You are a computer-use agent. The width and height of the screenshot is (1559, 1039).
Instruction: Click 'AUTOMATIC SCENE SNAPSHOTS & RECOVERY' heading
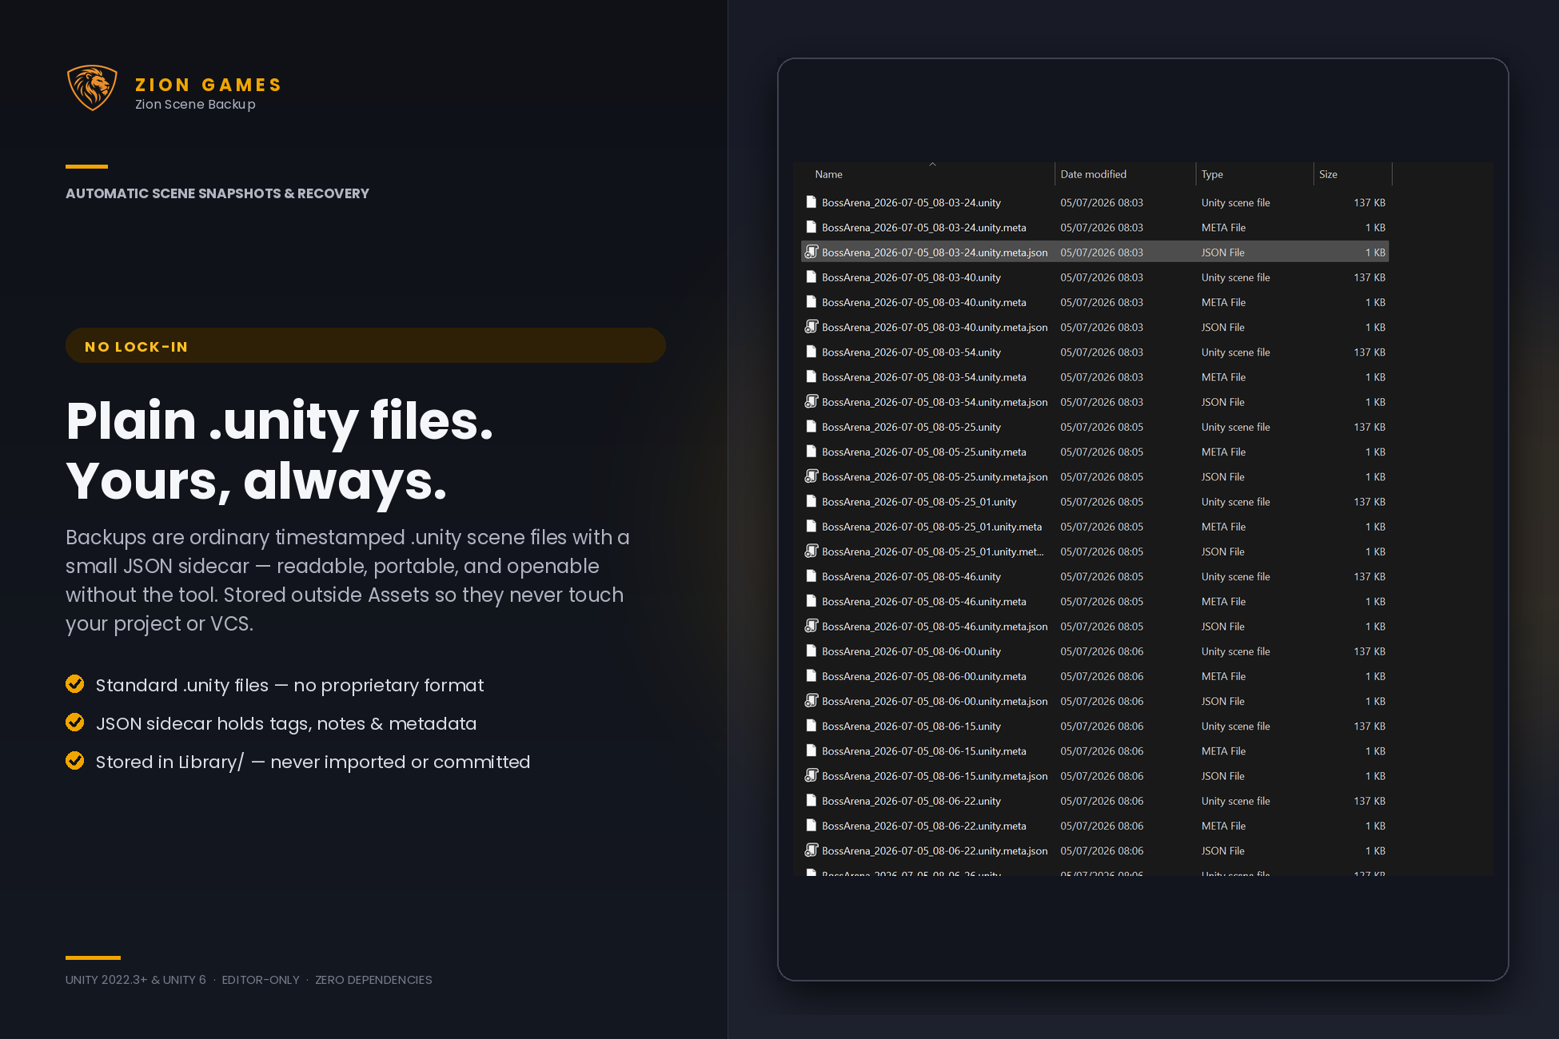pyautogui.click(x=217, y=193)
